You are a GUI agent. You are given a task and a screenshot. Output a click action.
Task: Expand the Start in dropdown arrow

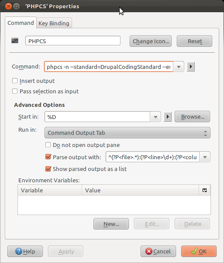pos(155,117)
